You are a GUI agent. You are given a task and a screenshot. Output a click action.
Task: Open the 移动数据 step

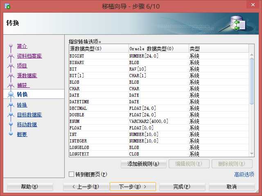click(x=27, y=125)
